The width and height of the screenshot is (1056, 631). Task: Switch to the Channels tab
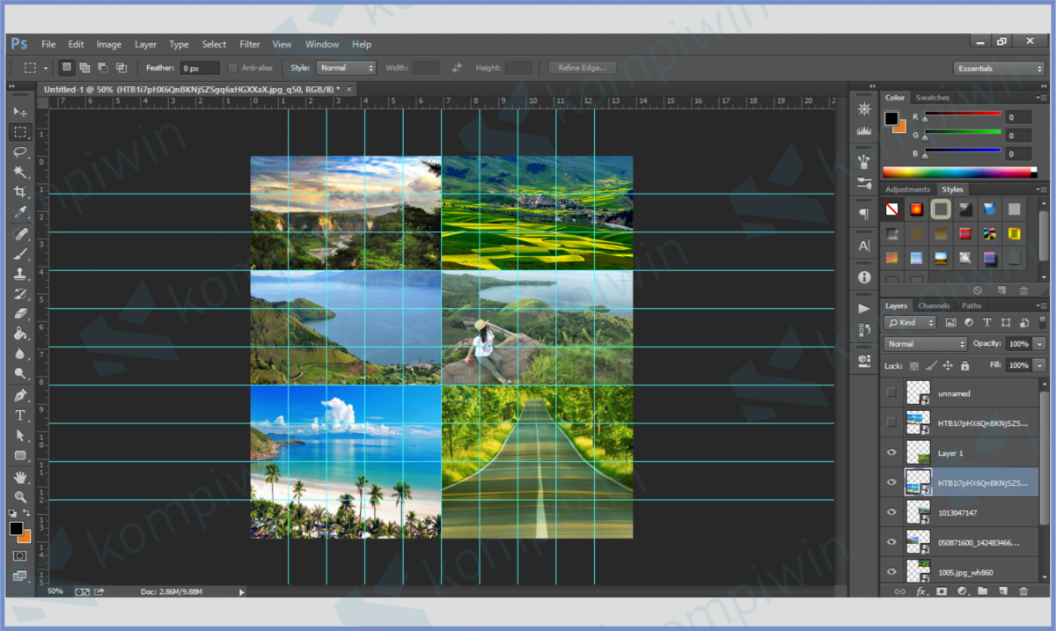(934, 305)
